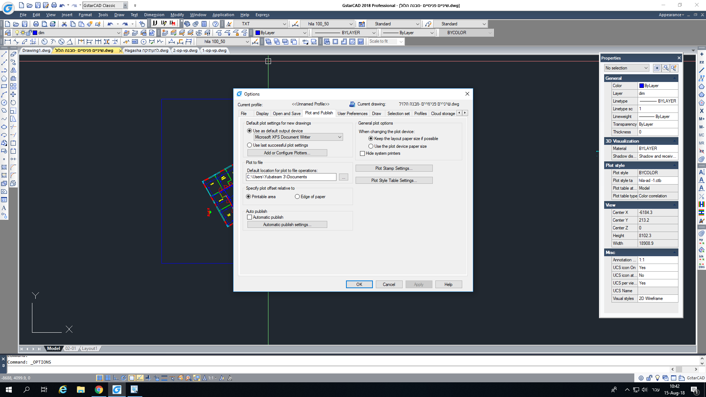Viewport: 706px width, 397px height.
Task: Toggle Ortho mode in the status bar
Action: 115,378
